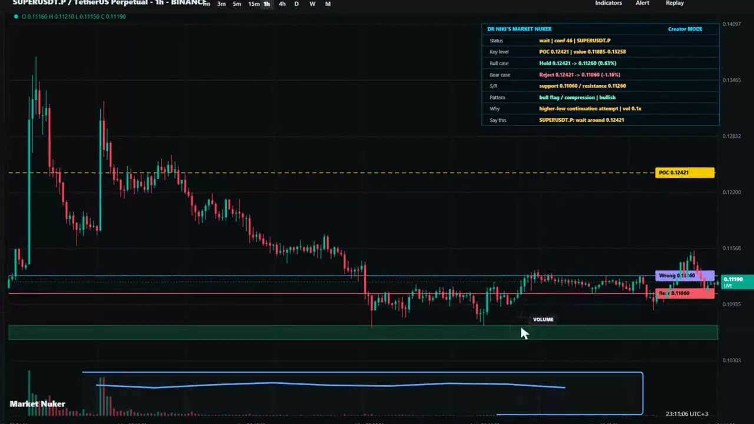Click price axis label 0.12832
The width and height of the screenshot is (754, 424).
coord(732,136)
